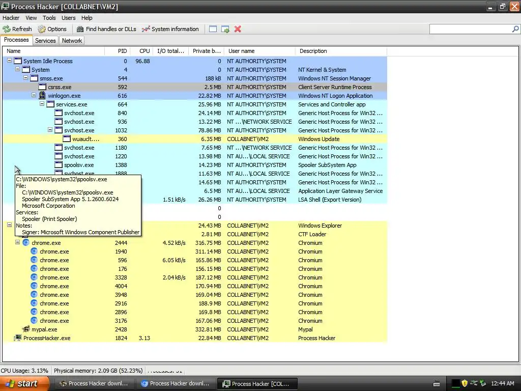Click the ProcessHacker.exe process icon
This screenshot has width=521, height=391.
(18, 338)
